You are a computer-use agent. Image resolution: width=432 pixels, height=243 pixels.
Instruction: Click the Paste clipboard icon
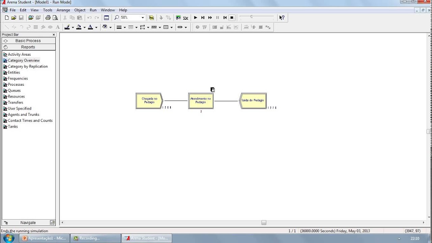coord(80,18)
